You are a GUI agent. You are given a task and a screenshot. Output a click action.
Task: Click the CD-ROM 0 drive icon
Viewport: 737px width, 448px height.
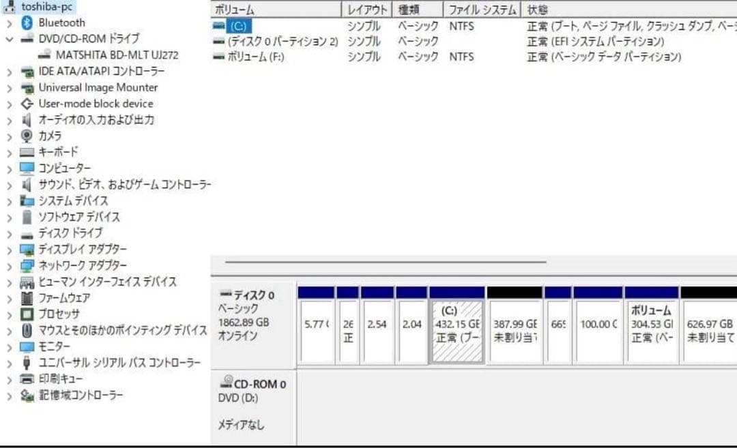click(x=225, y=383)
